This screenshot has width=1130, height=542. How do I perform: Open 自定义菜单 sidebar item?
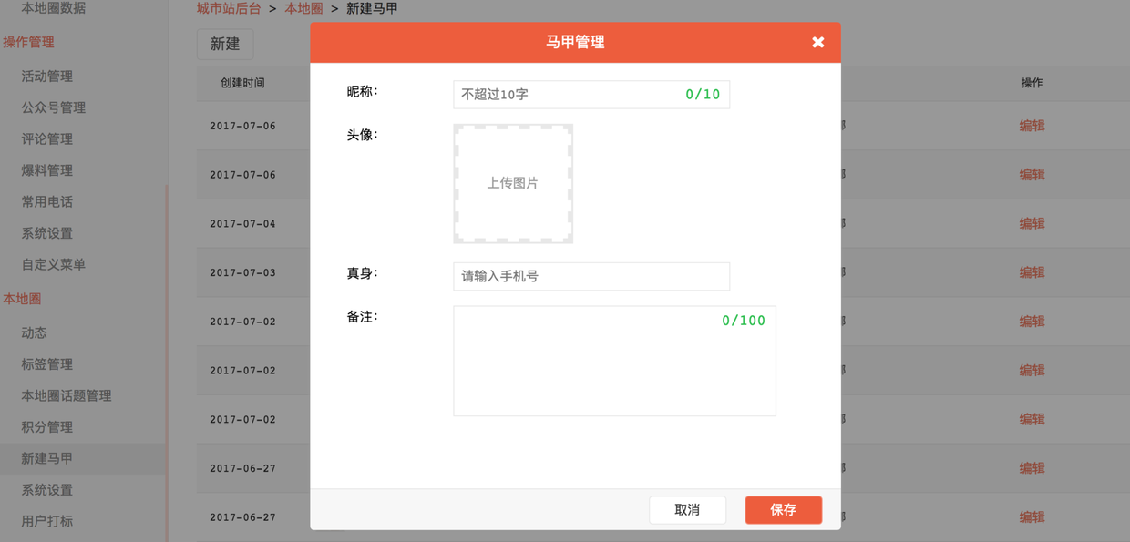[x=54, y=265]
